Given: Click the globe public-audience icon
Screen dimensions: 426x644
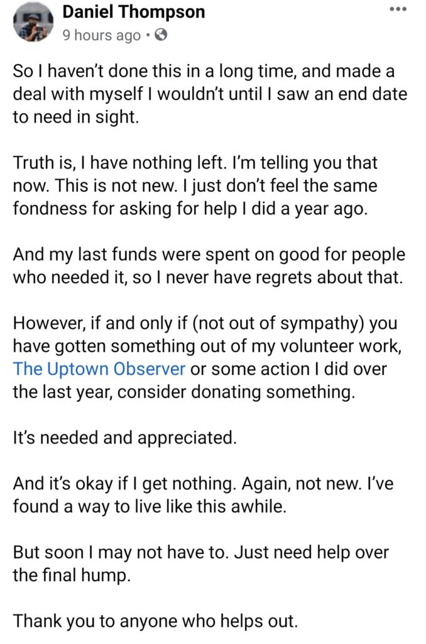Looking at the screenshot, I should point(161,35).
